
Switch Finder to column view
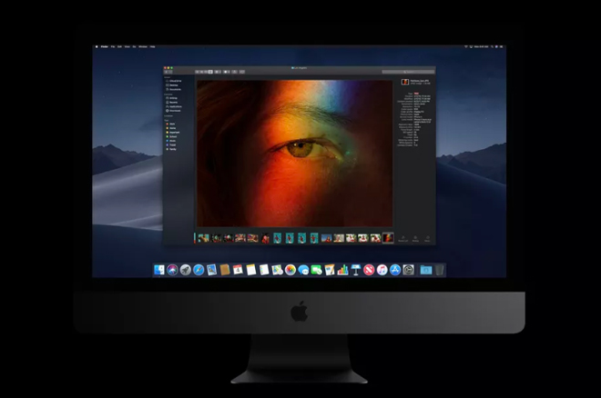coord(206,72)
